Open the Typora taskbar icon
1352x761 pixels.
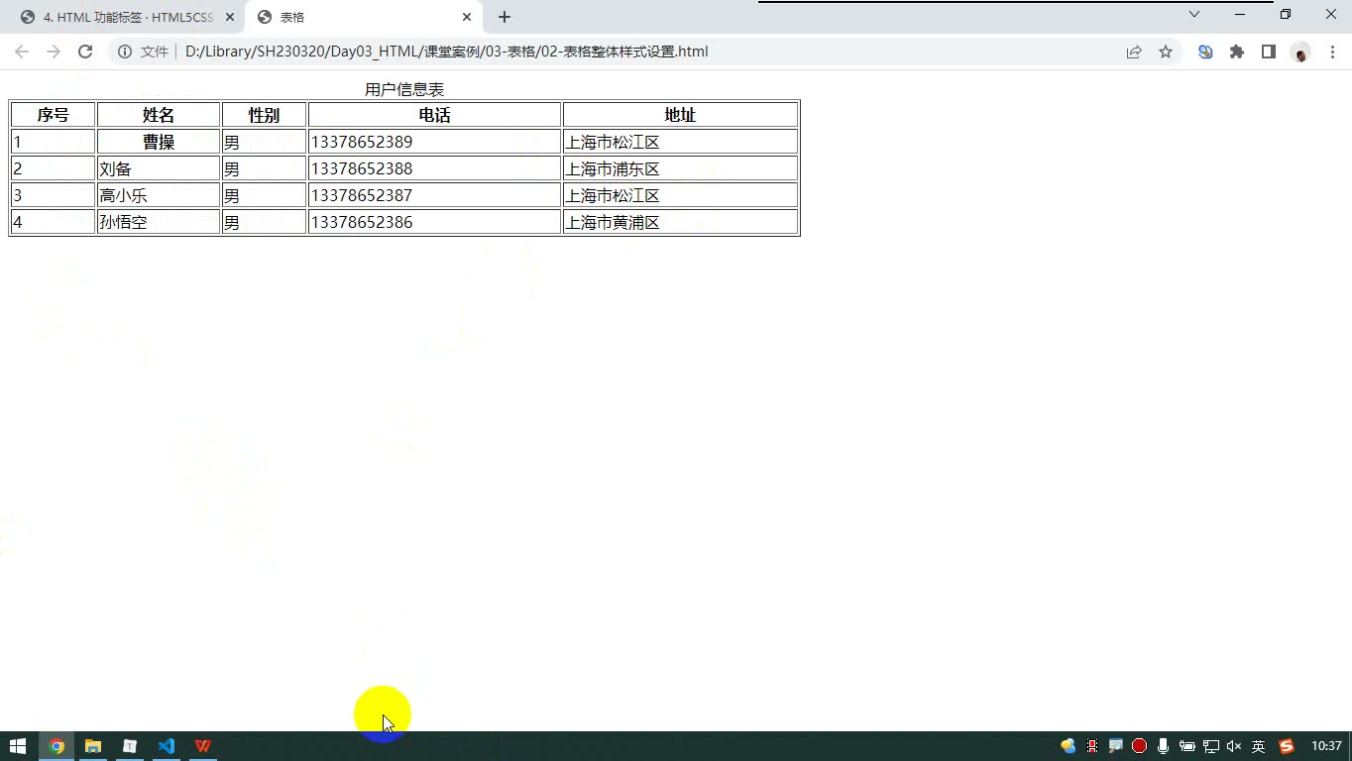[x=130, y=746]
